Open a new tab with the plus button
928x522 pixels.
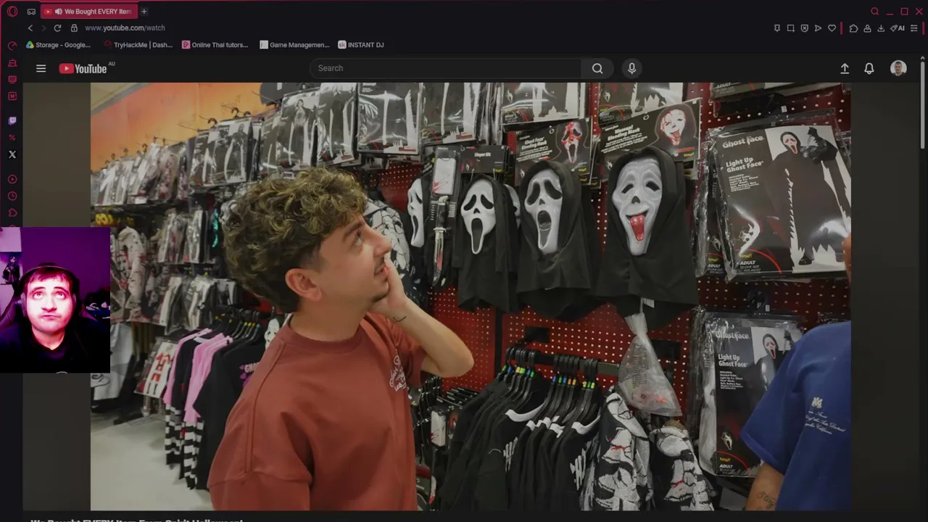(144, 12)
